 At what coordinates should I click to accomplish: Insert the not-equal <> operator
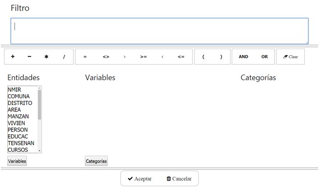pyautogui.click(x=106, y=57)
